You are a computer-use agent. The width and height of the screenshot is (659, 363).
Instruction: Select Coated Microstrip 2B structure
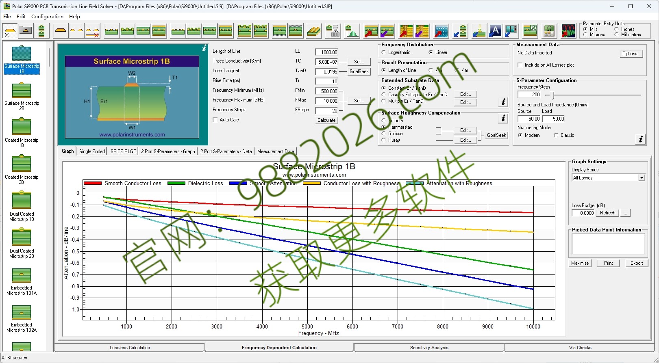(x=22, y=170)
